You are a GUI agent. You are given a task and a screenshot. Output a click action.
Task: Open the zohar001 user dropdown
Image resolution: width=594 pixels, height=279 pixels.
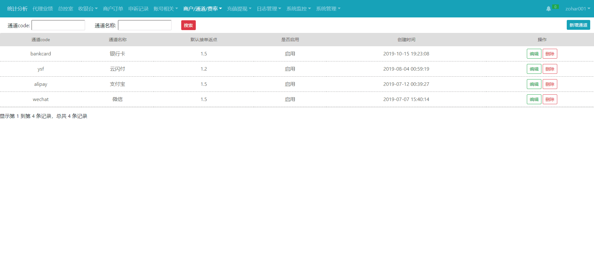tap(578, 9)
